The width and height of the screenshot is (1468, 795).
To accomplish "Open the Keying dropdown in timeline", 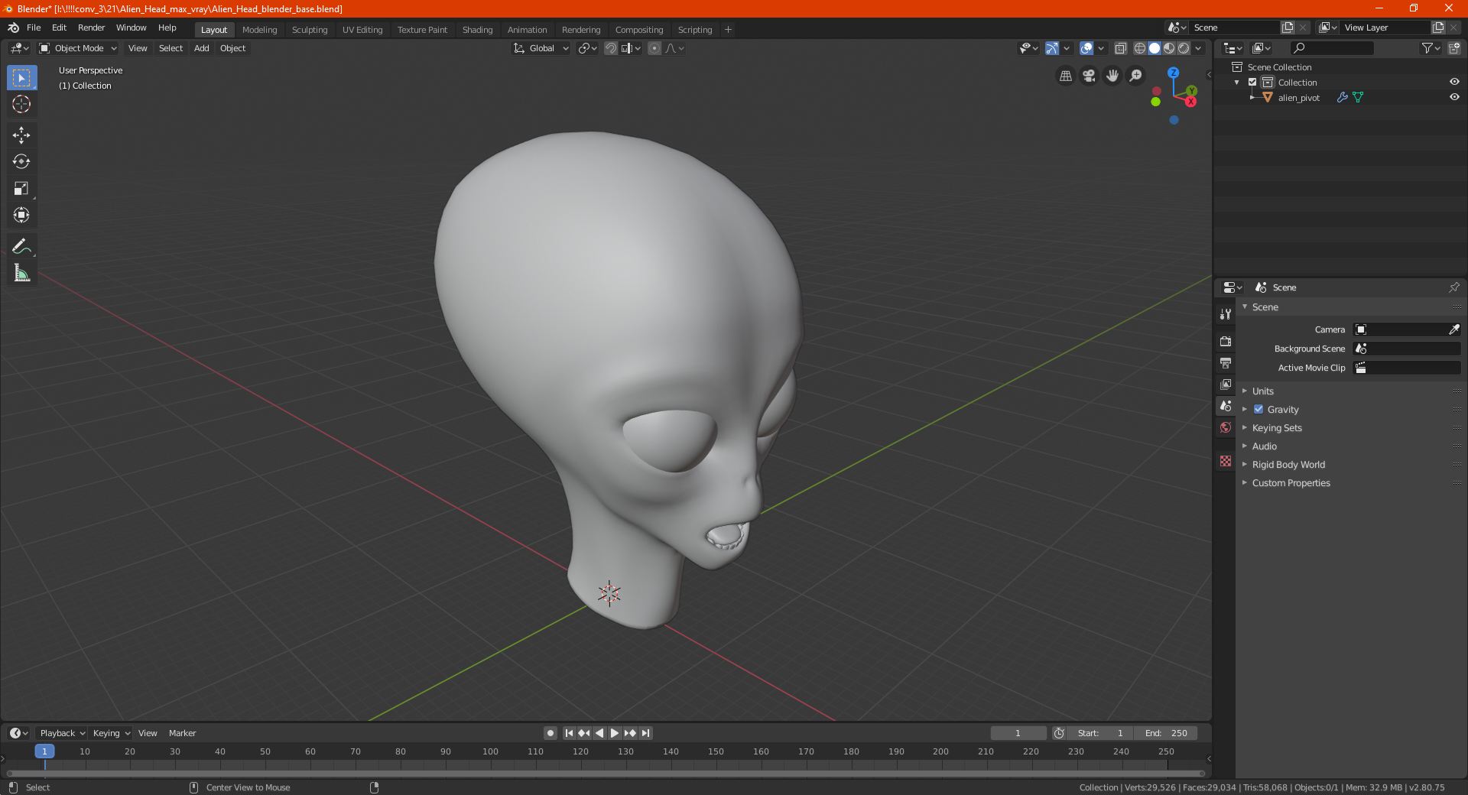I will (x=111, y=733).
